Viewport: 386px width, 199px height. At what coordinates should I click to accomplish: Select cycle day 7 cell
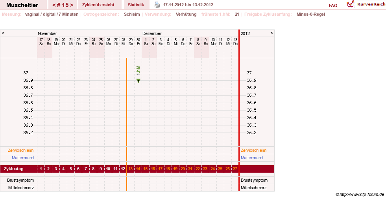click(86, 169)
